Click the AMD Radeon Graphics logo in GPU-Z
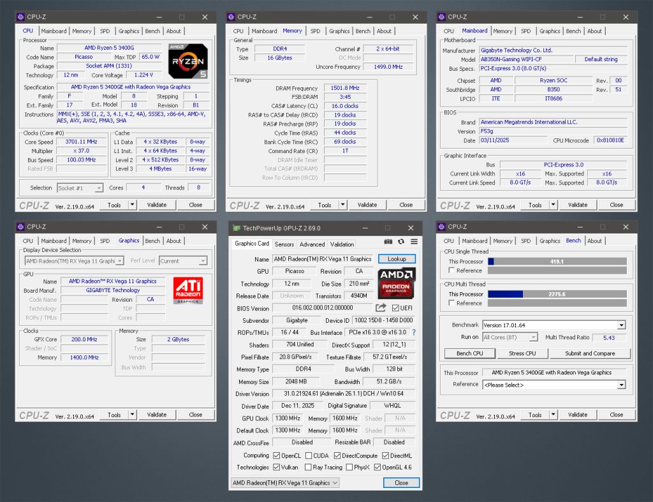The image size is (653, 502). point(397,283)
